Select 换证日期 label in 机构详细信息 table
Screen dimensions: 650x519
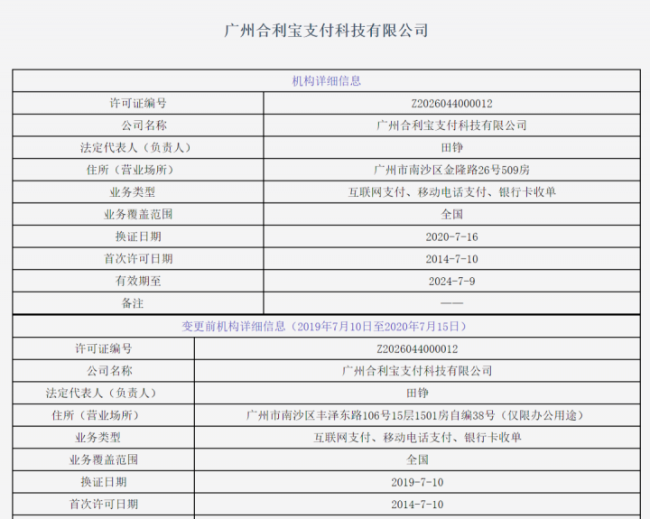[x=138, y=236]
